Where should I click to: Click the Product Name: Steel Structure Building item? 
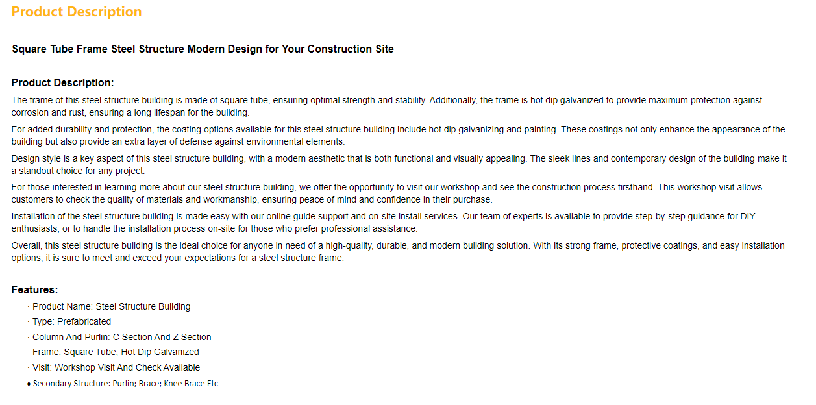112,307
